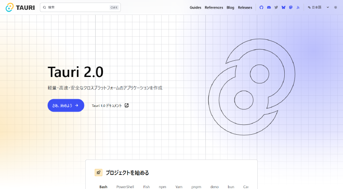Click the Tauri logo in header
The height and width of the screenshot is (189, 343).
[20, 7]
